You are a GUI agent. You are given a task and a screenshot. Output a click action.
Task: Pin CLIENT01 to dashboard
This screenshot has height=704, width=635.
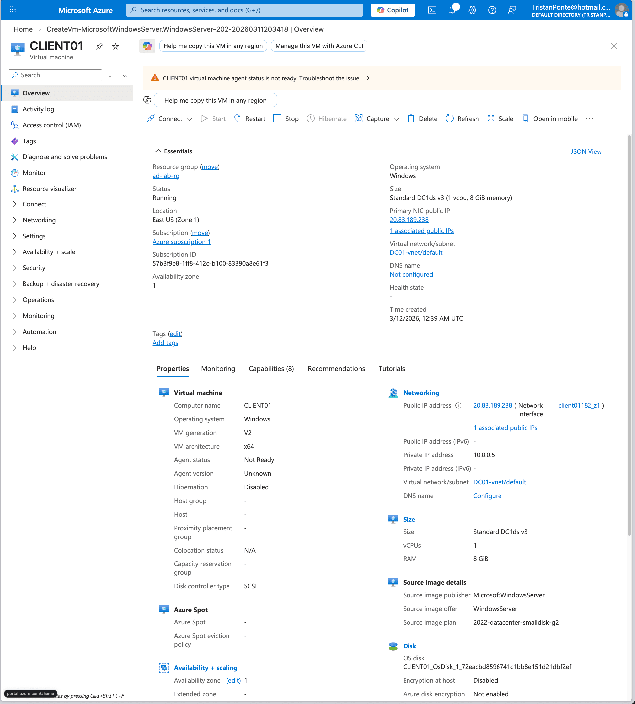(x=99, y=46)
